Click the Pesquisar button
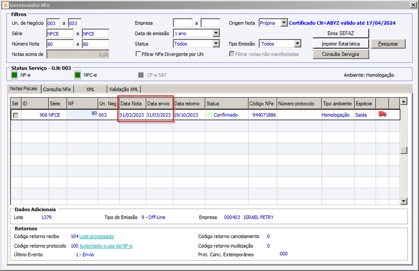The height and width of the screenshot is (271, 419). coord(388,44)
